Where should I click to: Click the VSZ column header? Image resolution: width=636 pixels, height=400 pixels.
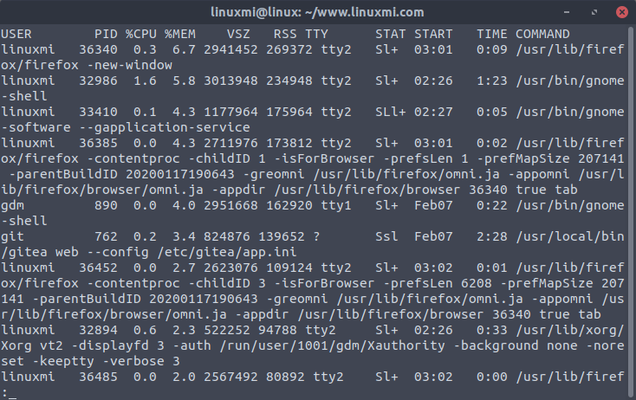click(x=238, y=33)
